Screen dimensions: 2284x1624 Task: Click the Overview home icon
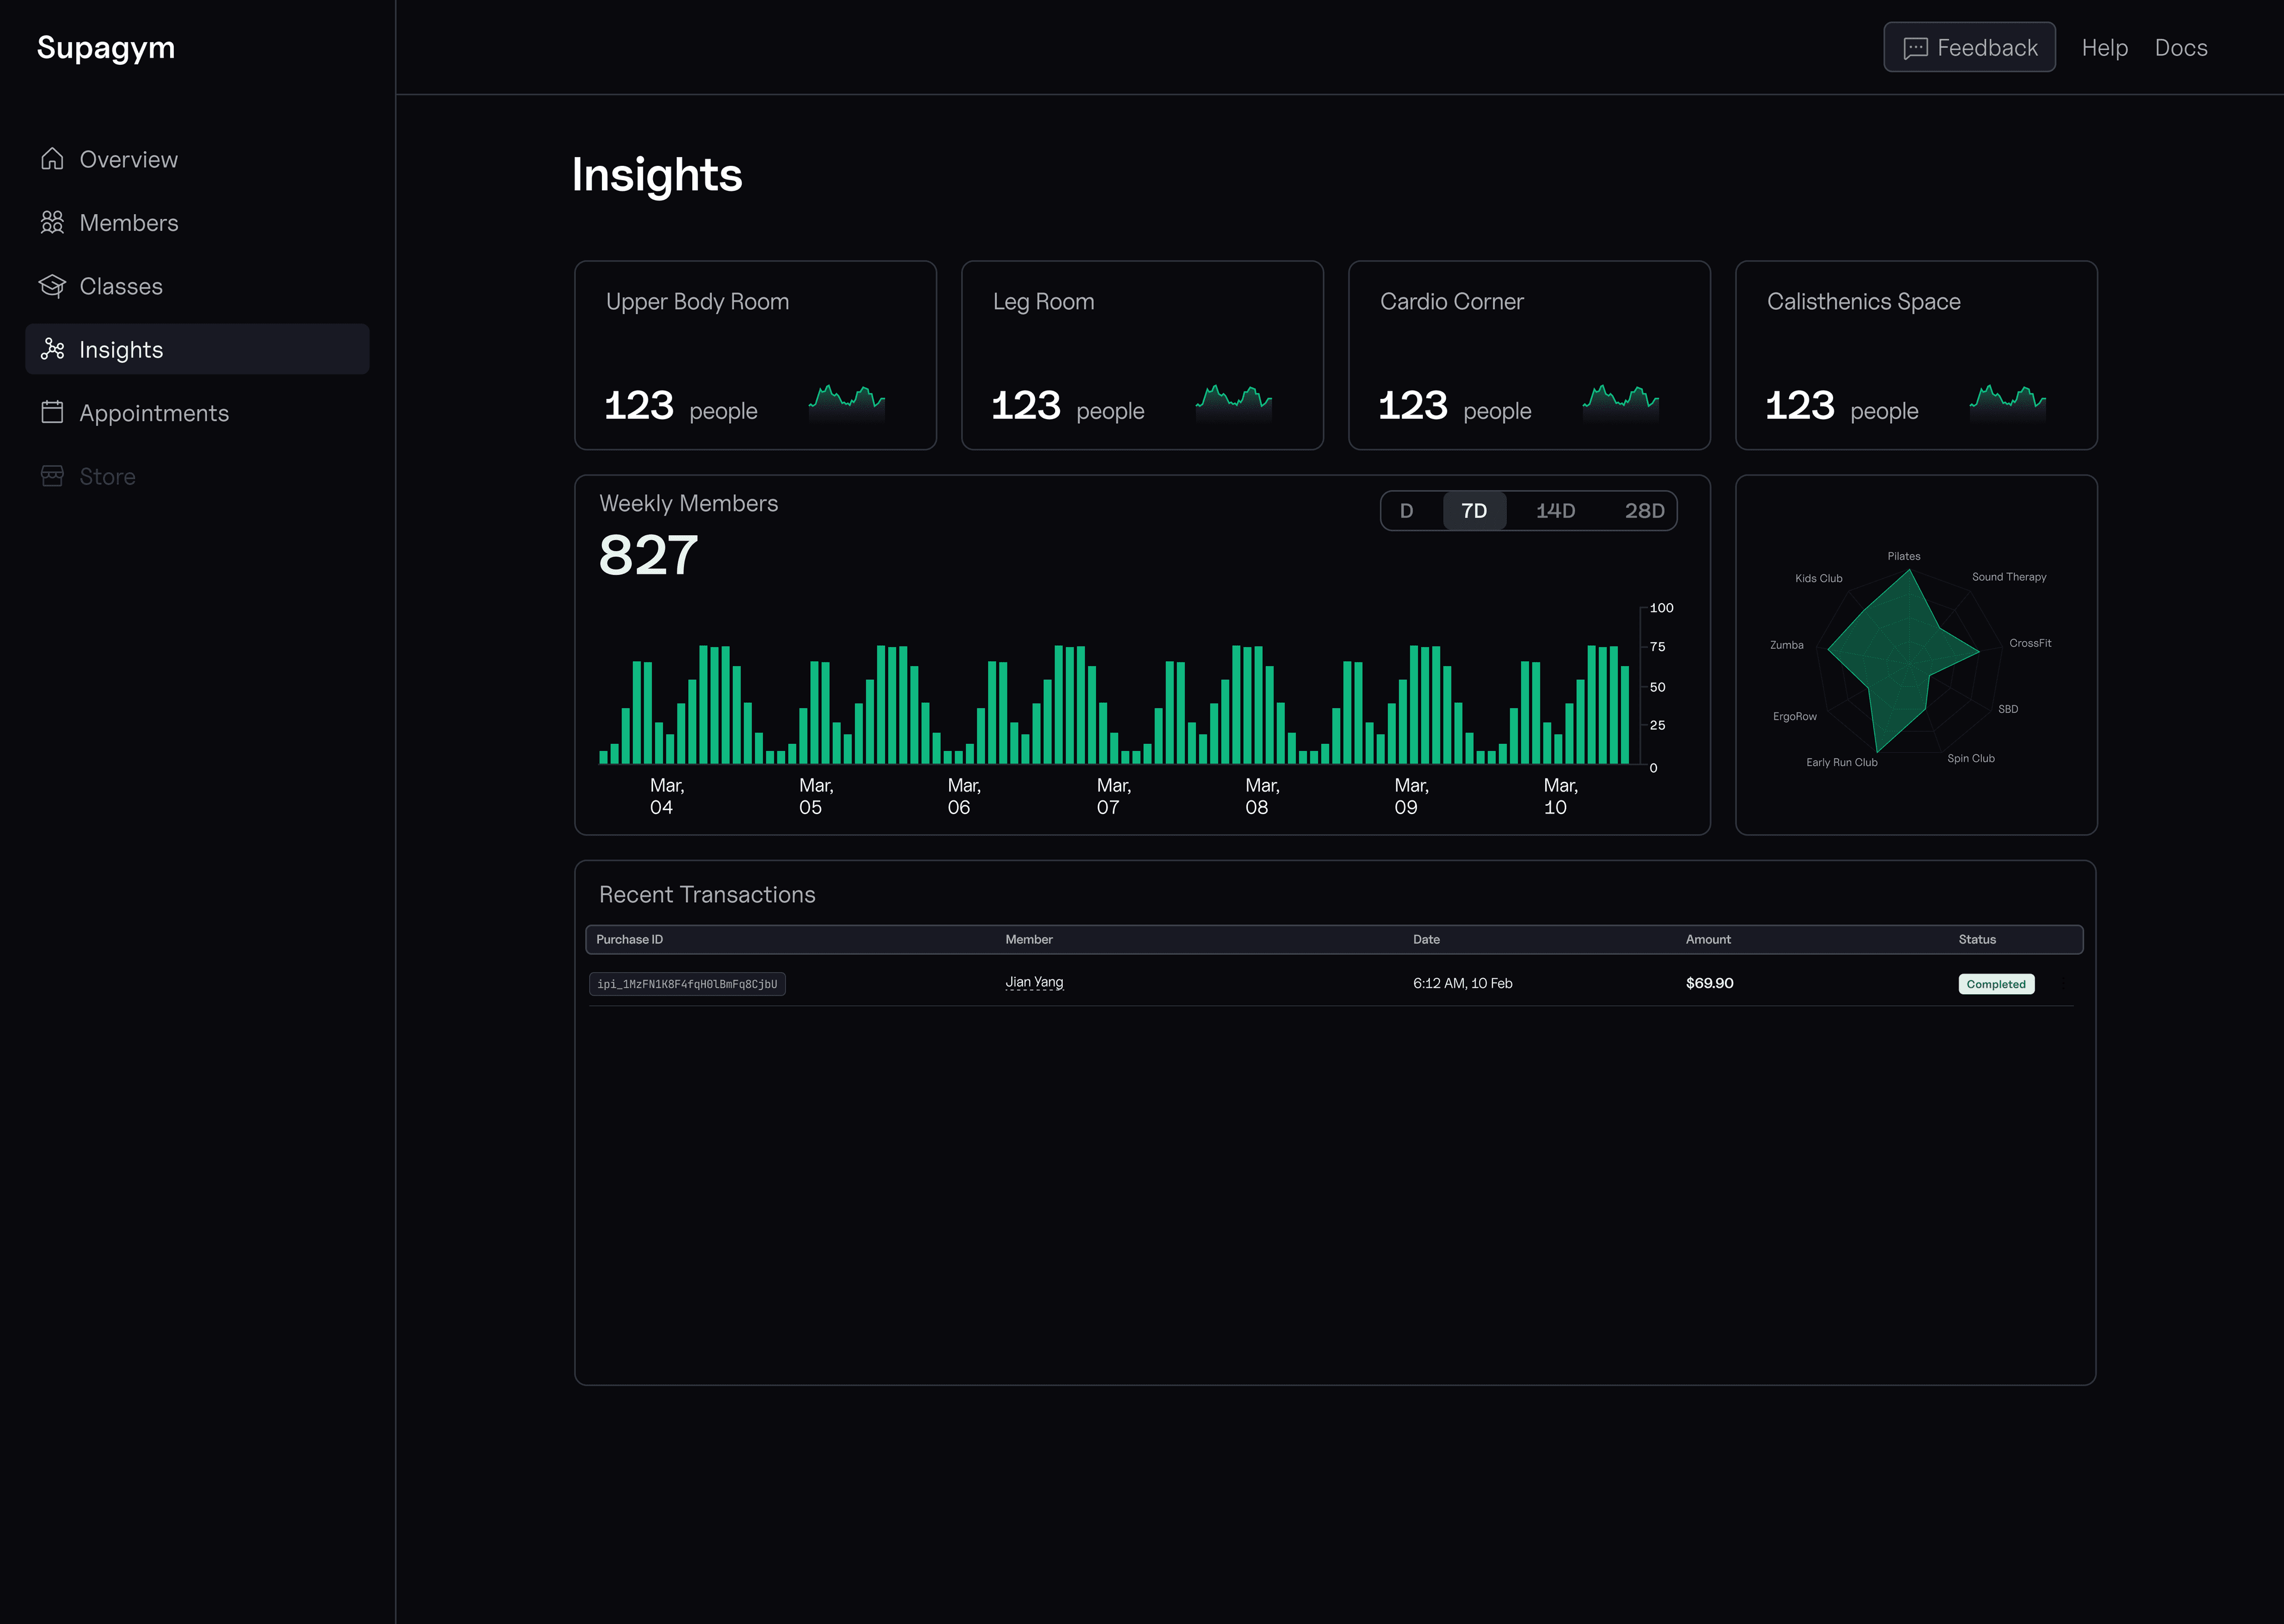[52, 159]
